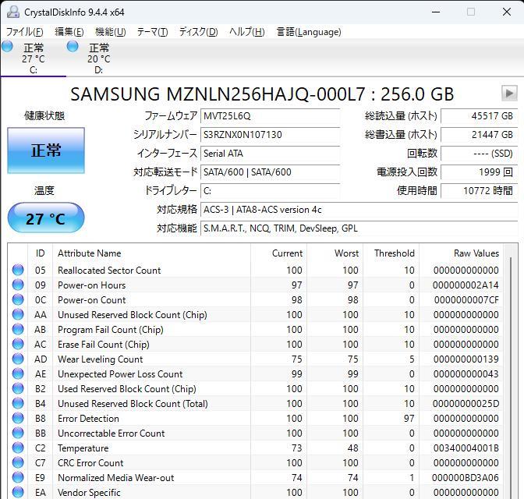Open the 編集(E) menu
524x499 pixels.
[x=69, y=32]
